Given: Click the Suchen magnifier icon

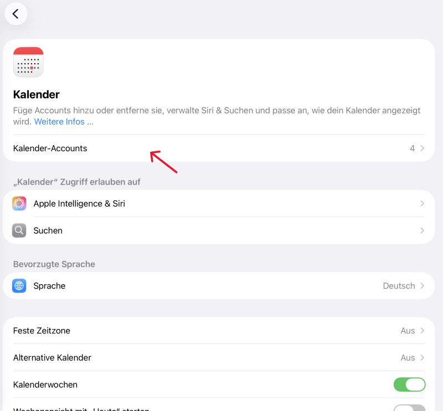Looking at the screenshot, I should [x=19, y=230].
